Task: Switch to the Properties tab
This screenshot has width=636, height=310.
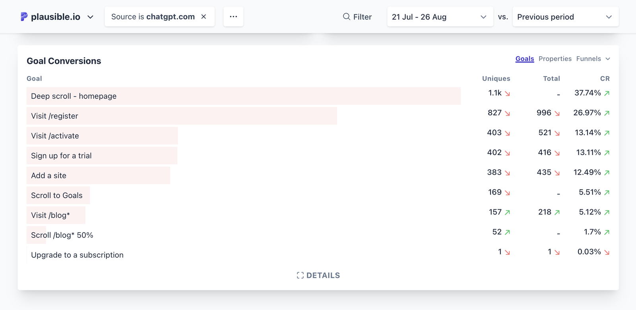Action: (555, 58)
